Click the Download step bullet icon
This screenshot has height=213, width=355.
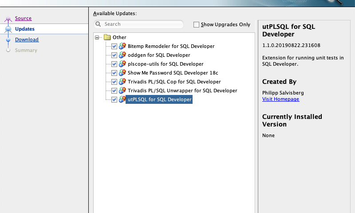click(x=8, y=40)
